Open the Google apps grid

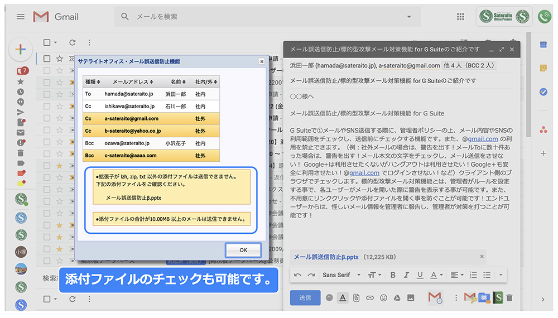460,17
